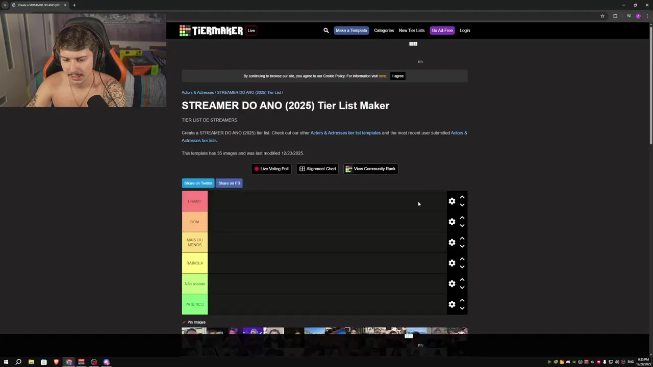Click the TierMaker logo

pos(211,31)
